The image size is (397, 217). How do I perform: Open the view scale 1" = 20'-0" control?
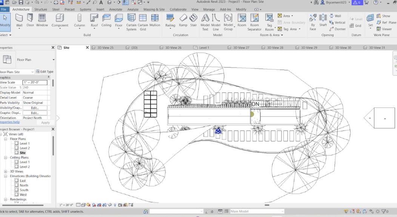click(x=66, y=205)
